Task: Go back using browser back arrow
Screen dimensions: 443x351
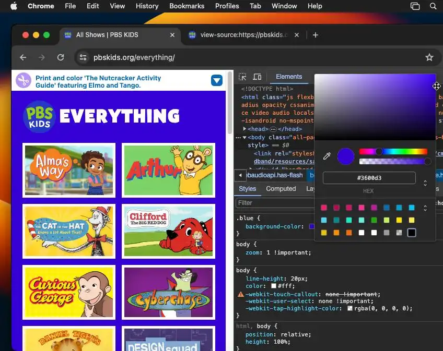Action: [23, 57]
